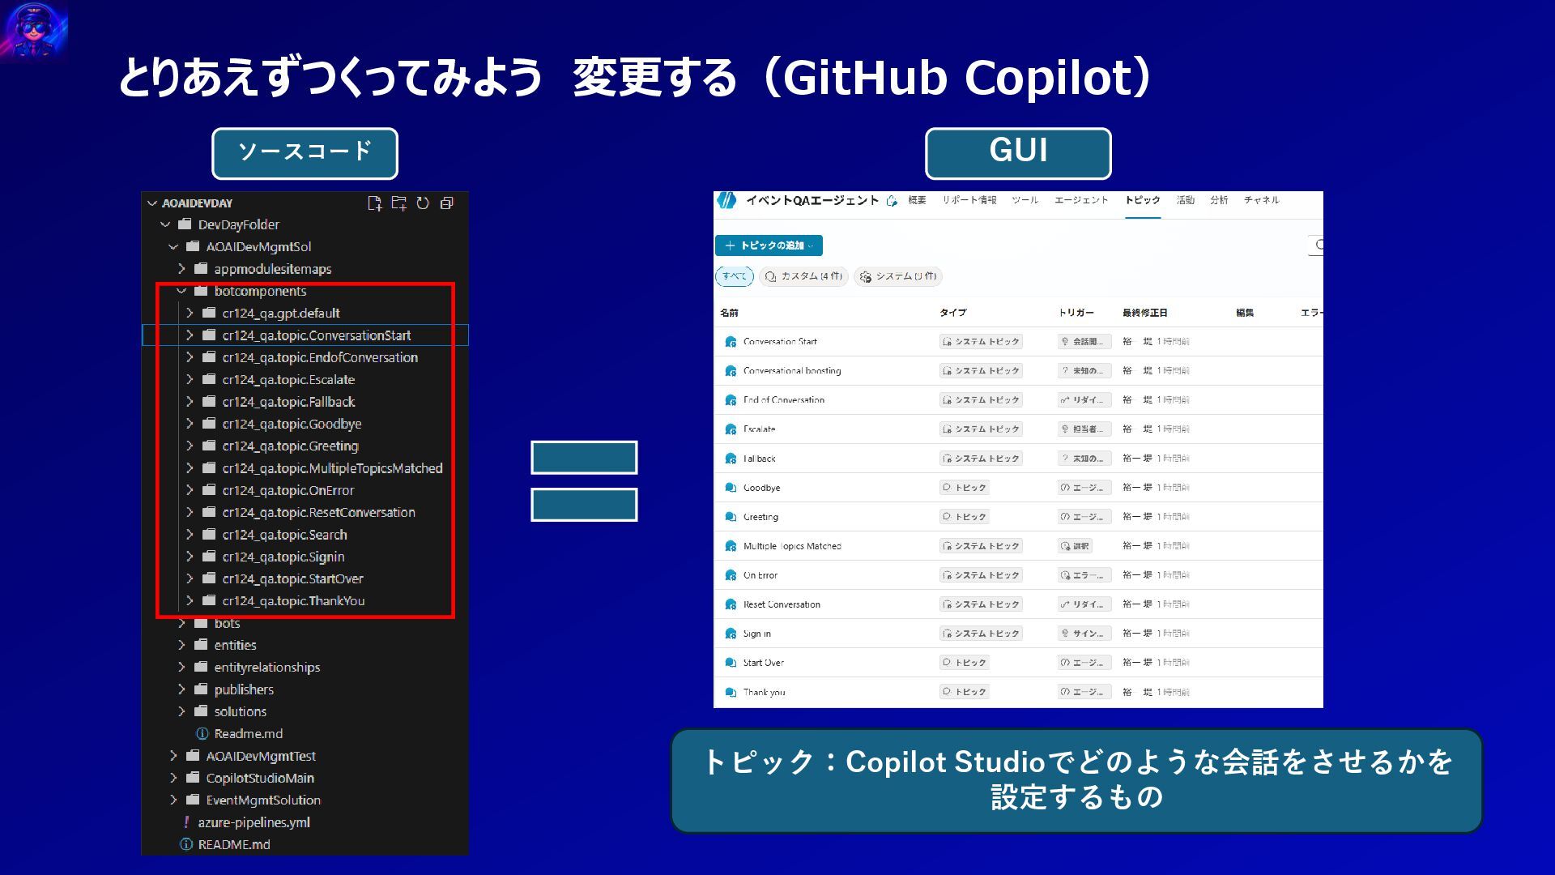Click the Copilot Studio logo icon
This screenshot has width=1555, height=875.
point(726,200)
